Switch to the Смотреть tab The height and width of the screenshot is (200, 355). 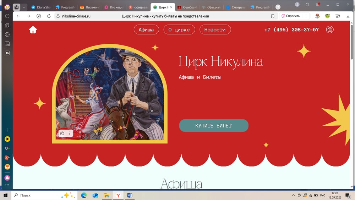[x=236, y=7]
